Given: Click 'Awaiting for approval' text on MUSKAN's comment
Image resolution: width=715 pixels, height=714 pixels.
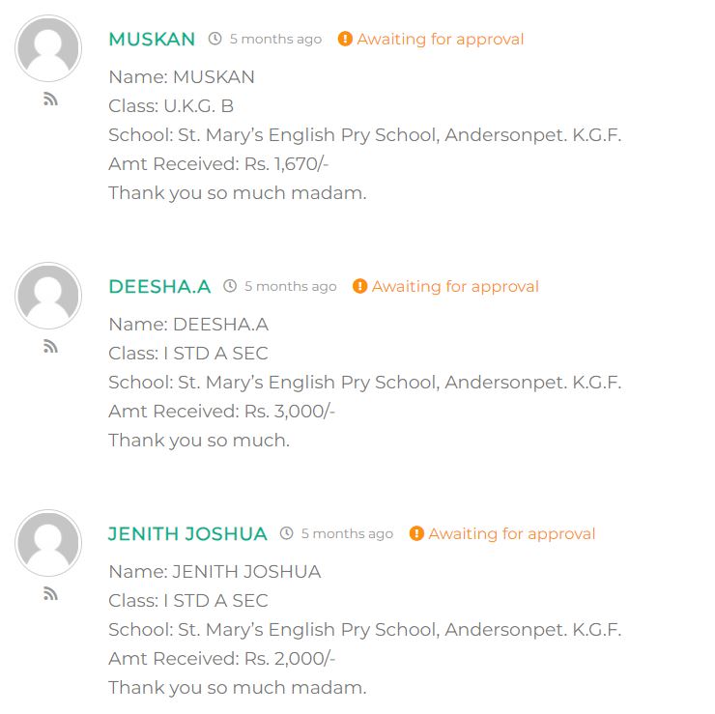Looking at the screenshot, I should [x=441, y=40].
